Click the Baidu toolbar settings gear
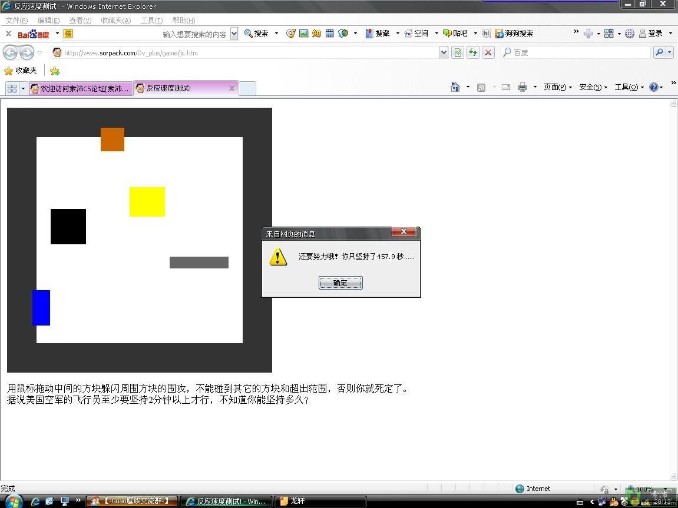 coord(629,34)
